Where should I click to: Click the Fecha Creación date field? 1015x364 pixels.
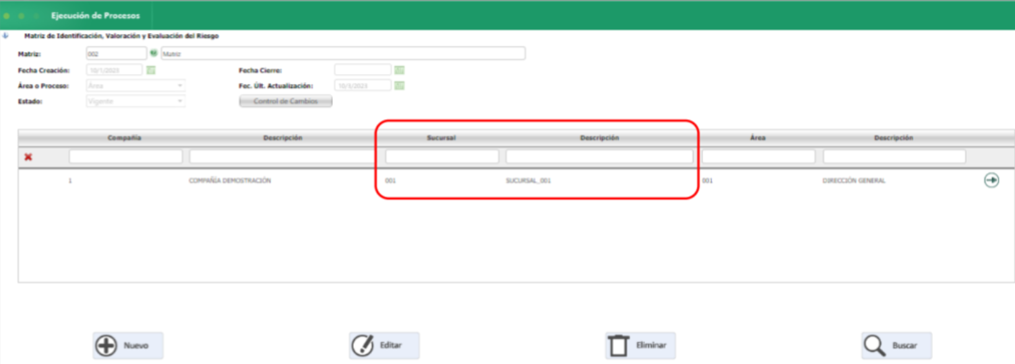pos(115,69)
